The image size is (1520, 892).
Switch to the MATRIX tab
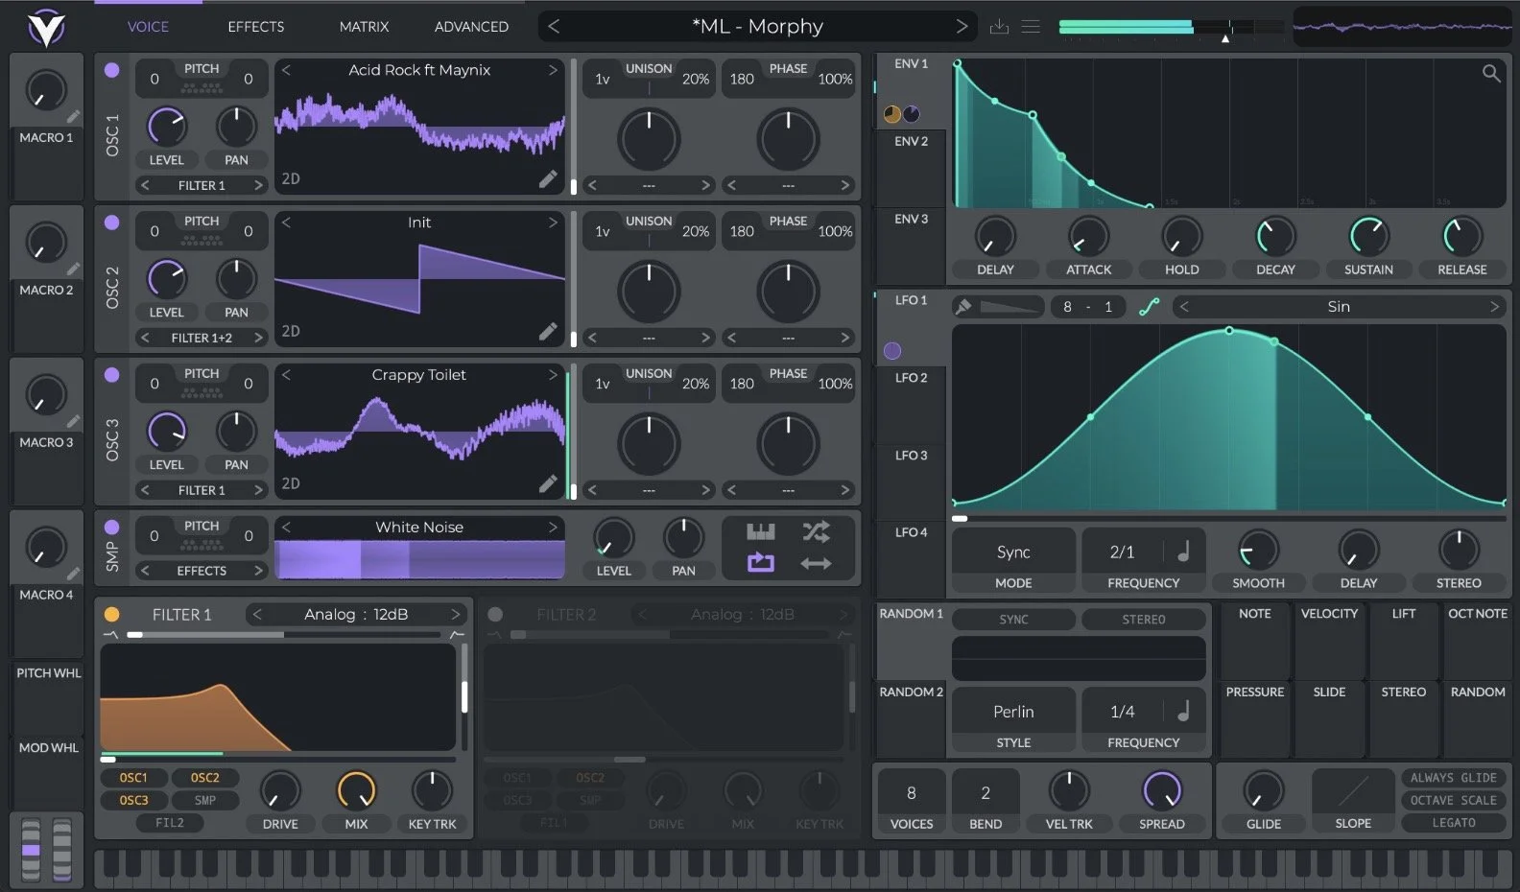364,27
